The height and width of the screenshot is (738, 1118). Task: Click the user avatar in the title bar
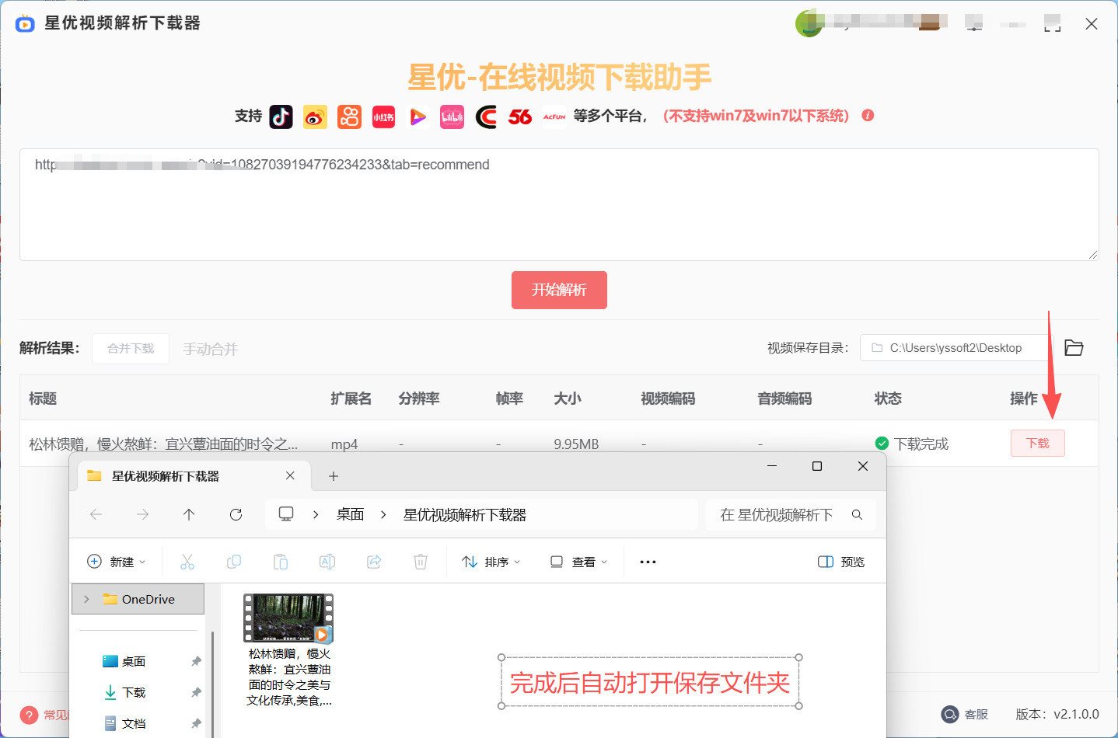coord(809,23)
